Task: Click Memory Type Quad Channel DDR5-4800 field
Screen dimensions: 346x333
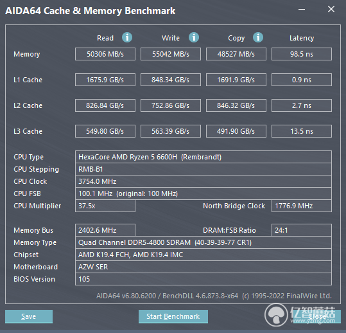Action: point(203,242)
